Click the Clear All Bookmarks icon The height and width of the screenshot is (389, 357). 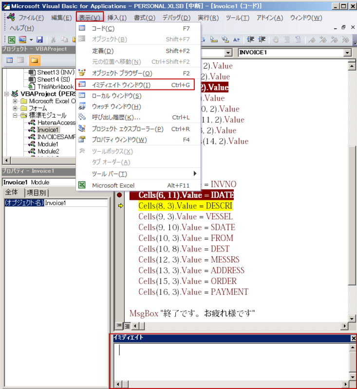(345, 40)
